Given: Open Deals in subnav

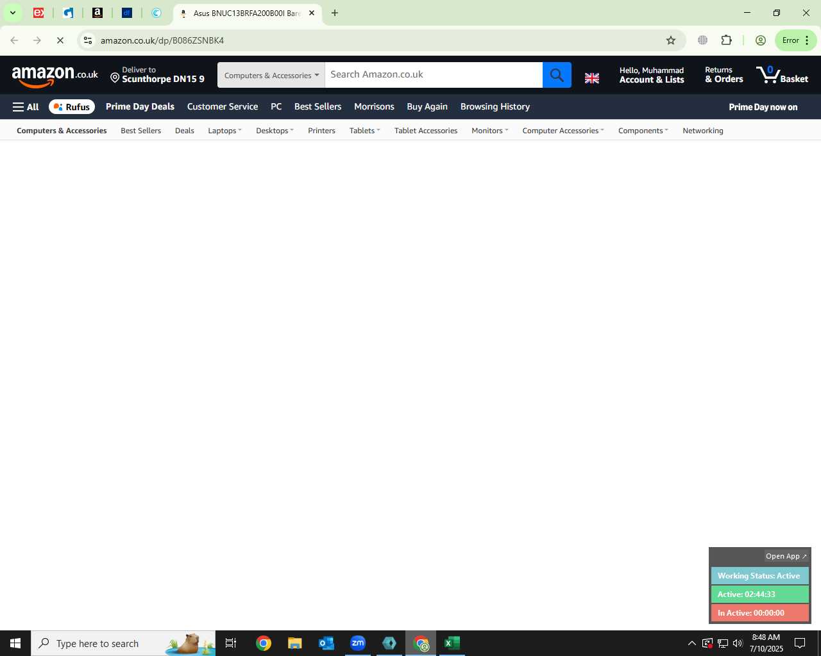Looking at the screenshot, I should (185, 131).
